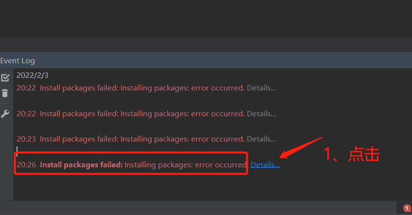
Task: Click the red '1、点击' annotation text
Action: [351, 154]
